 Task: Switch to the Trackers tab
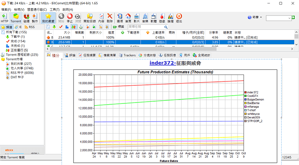(127, 55)
